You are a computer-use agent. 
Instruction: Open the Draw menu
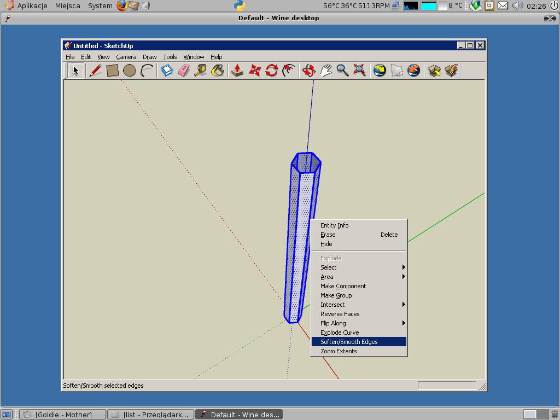pyautogui.click(x=150, y=57)
